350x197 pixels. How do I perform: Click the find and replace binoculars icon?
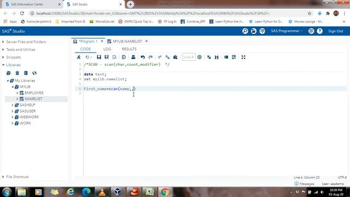[x=217, y=57]
